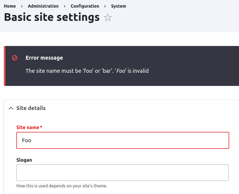
Task: Click the italic 'Foo' in error message
Action: (121, 71)
